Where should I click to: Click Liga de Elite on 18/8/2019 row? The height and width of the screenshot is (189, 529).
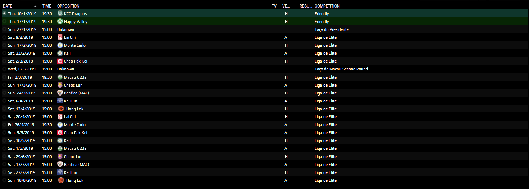point(325,180)
